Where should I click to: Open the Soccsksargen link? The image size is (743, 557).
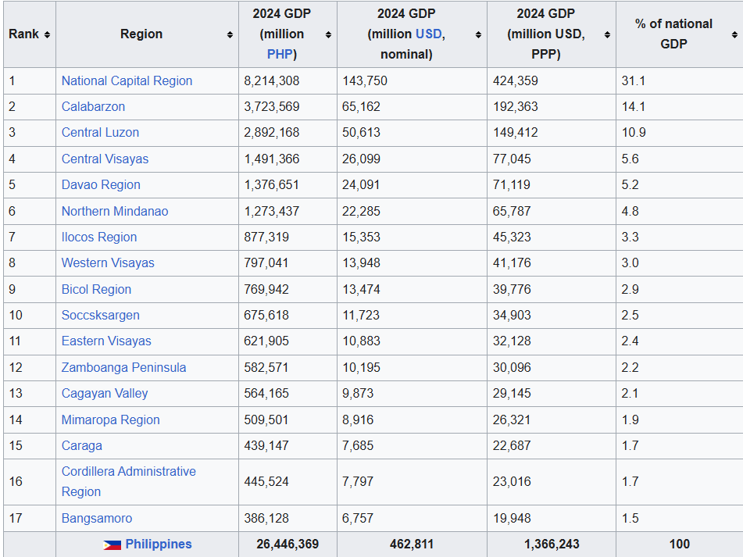click(101, 315)
